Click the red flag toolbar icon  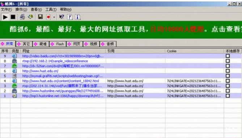point(48,17)
